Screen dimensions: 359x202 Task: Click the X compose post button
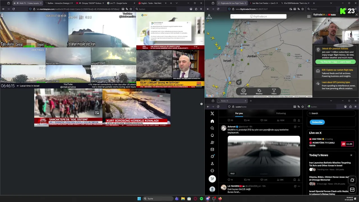(x=212, y=179)
